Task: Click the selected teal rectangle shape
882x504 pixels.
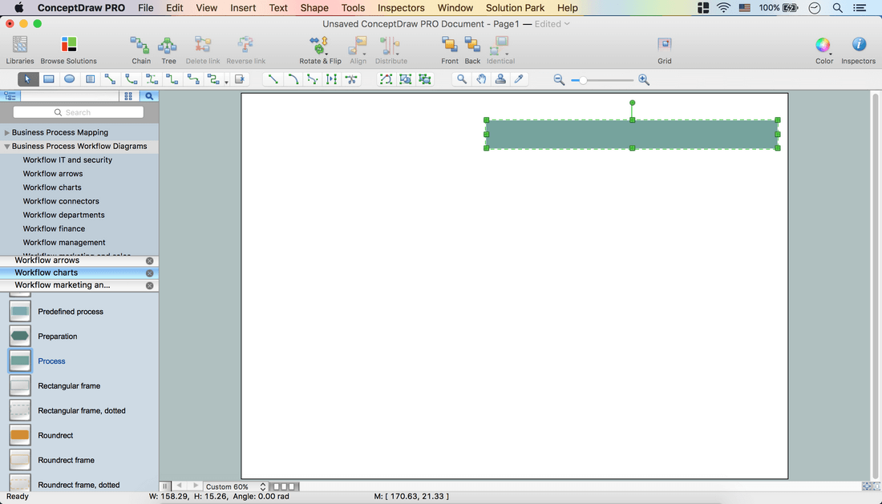Action: point(633,135)
